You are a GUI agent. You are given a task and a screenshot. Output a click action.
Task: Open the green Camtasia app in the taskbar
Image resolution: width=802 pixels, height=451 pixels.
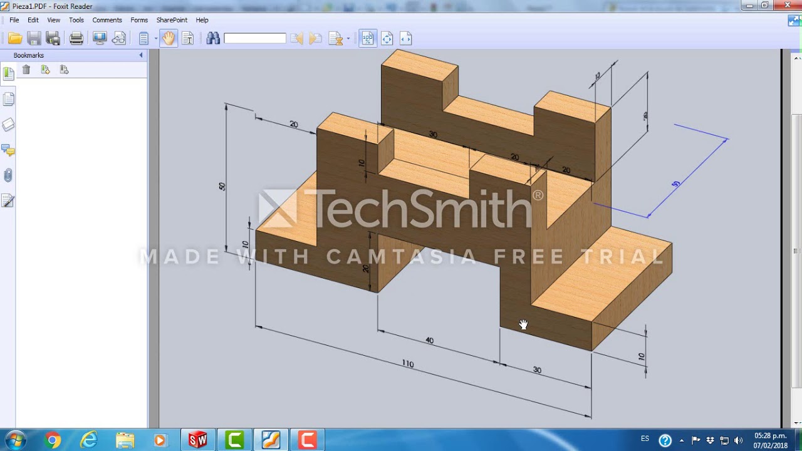coord(234,440)
